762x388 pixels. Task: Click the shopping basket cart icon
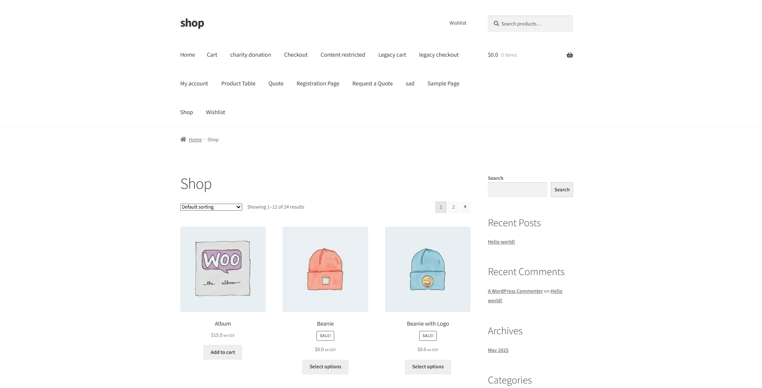(569, 55)
